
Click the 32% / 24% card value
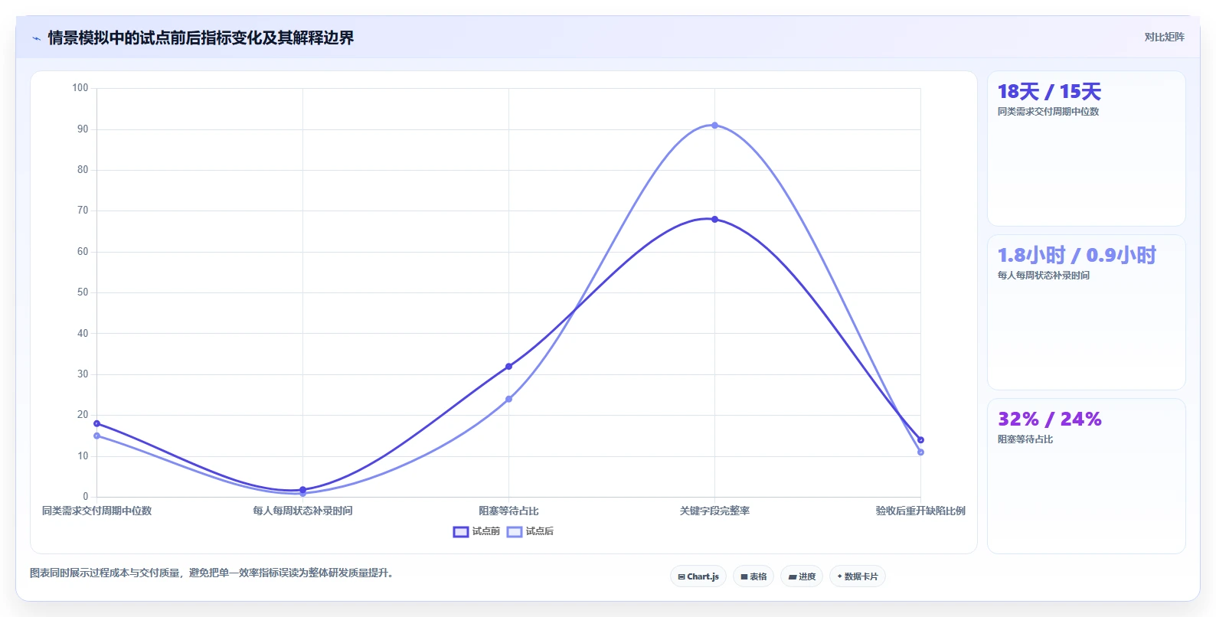coord(1049,419)
